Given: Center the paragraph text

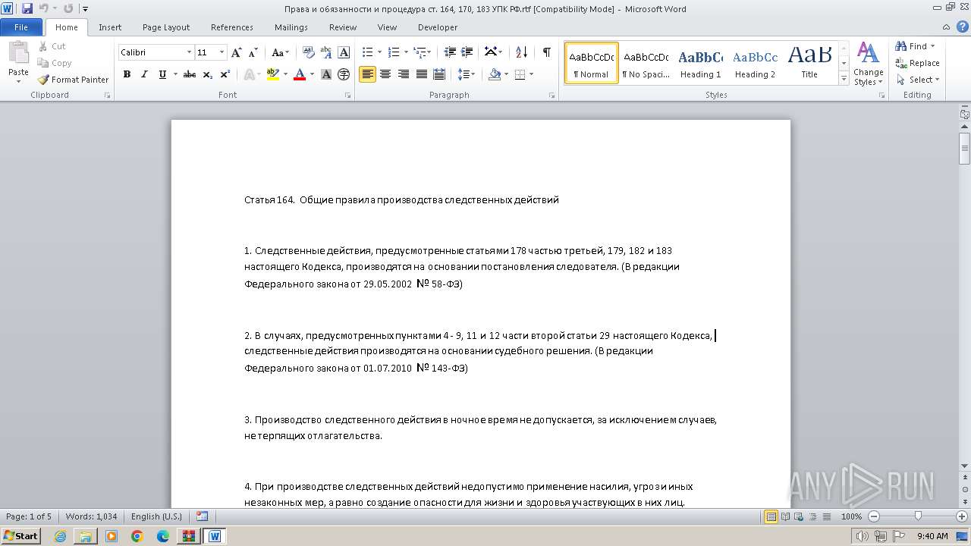Looking at the screenshot, I should pyautogui.click(x=385, y=74).
